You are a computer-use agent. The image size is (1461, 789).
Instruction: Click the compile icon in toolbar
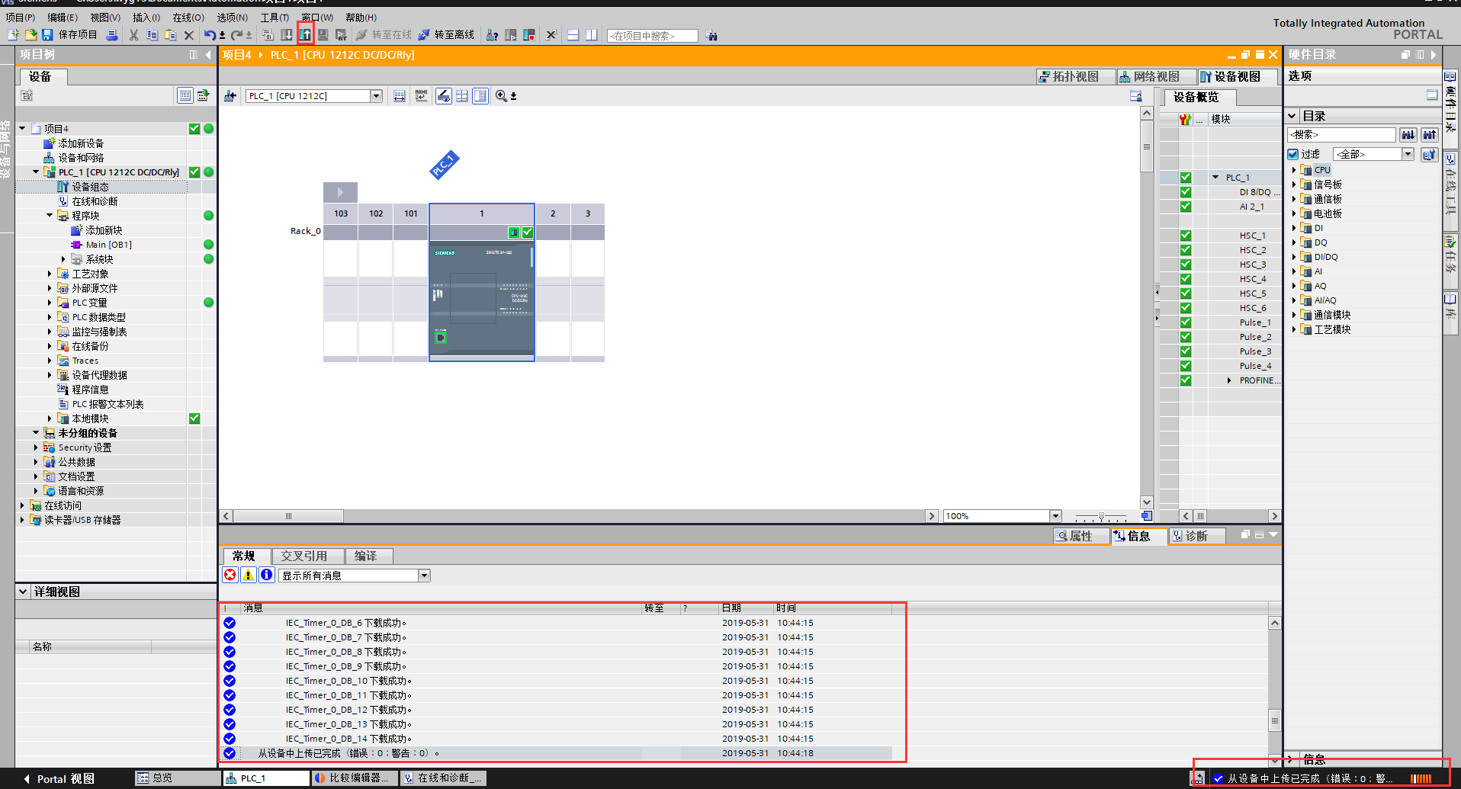coord(268,35)
